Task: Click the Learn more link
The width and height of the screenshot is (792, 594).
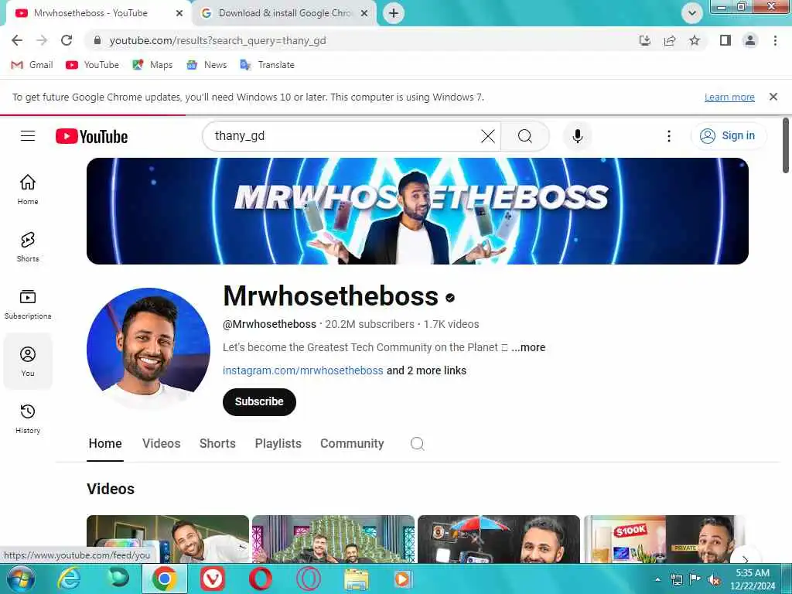Action: [x=729, y=97]
